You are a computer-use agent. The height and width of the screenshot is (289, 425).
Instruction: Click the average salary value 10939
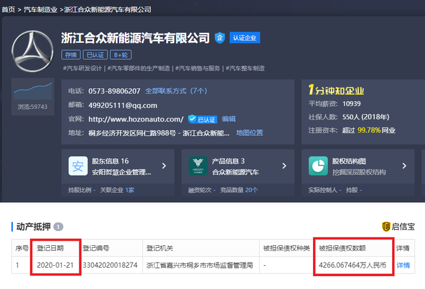(352, 104)
